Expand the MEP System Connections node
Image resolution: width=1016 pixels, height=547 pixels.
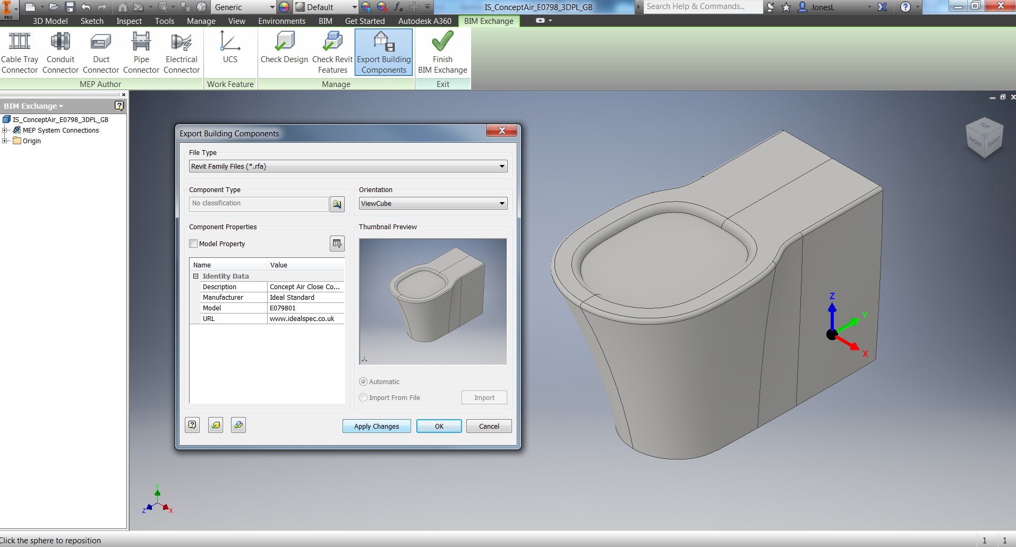coord(5,130)
